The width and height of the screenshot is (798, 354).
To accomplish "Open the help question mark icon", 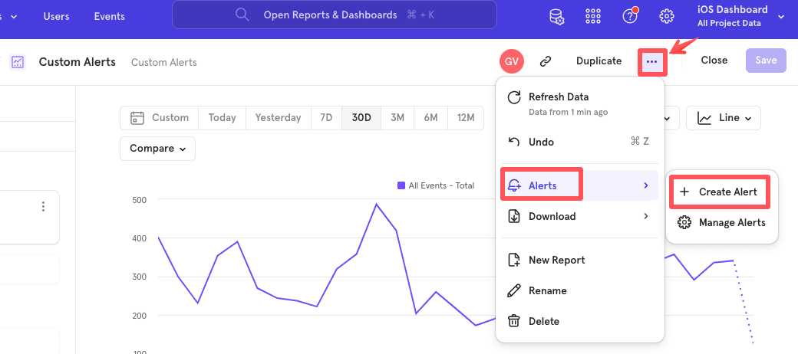I will [x=630, y=16].
